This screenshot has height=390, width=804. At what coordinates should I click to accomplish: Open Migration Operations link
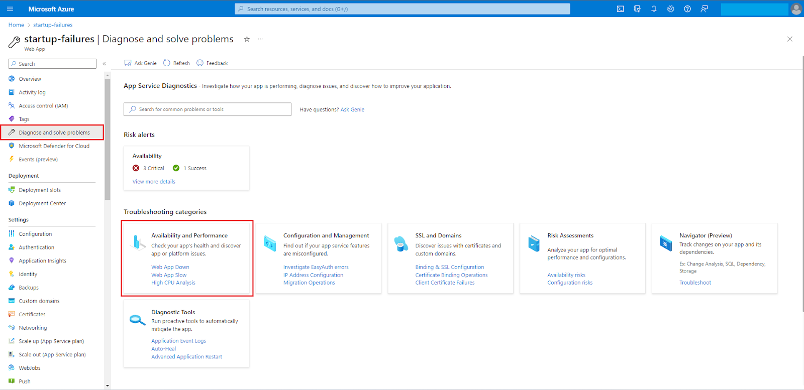(309, 283)
